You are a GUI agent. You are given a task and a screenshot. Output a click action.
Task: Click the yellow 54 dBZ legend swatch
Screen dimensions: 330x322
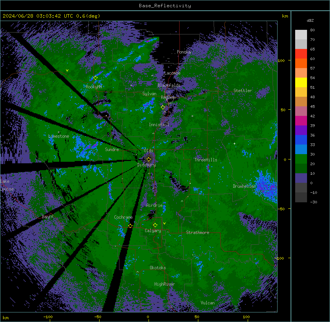coord(301,82)
